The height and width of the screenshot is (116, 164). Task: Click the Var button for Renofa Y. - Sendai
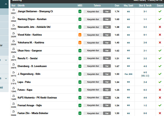107,58
